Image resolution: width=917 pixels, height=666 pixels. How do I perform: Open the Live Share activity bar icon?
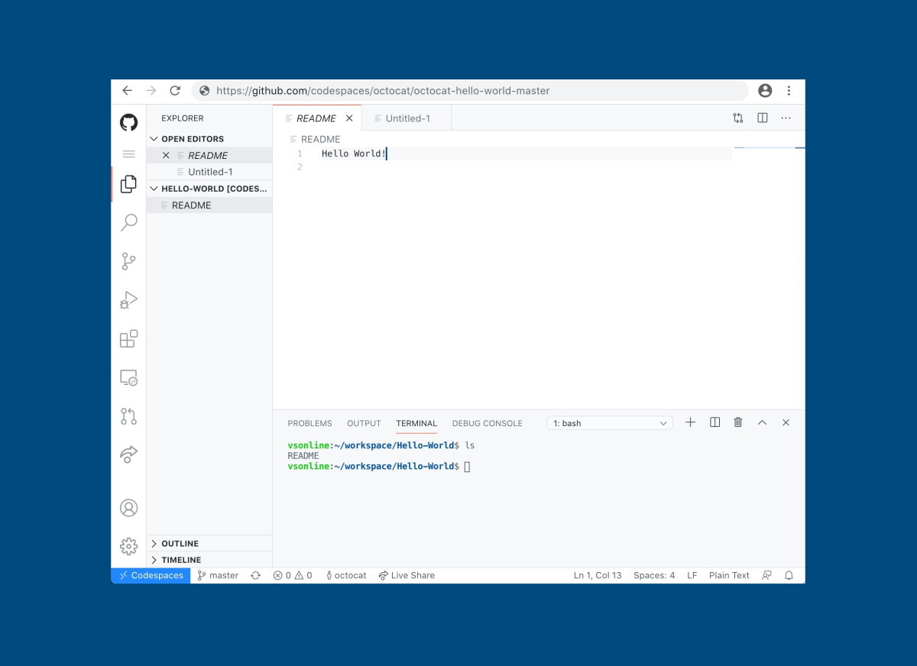tap(129, 454)
